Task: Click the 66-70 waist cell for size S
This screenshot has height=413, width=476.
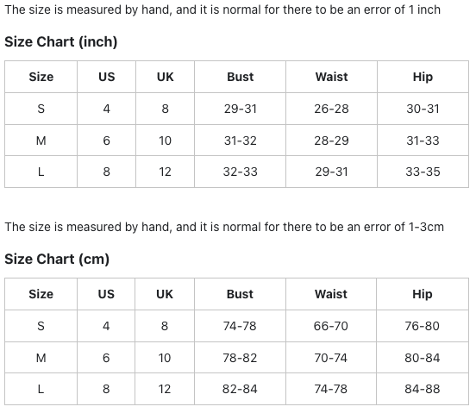Action: tap(331, 326)
